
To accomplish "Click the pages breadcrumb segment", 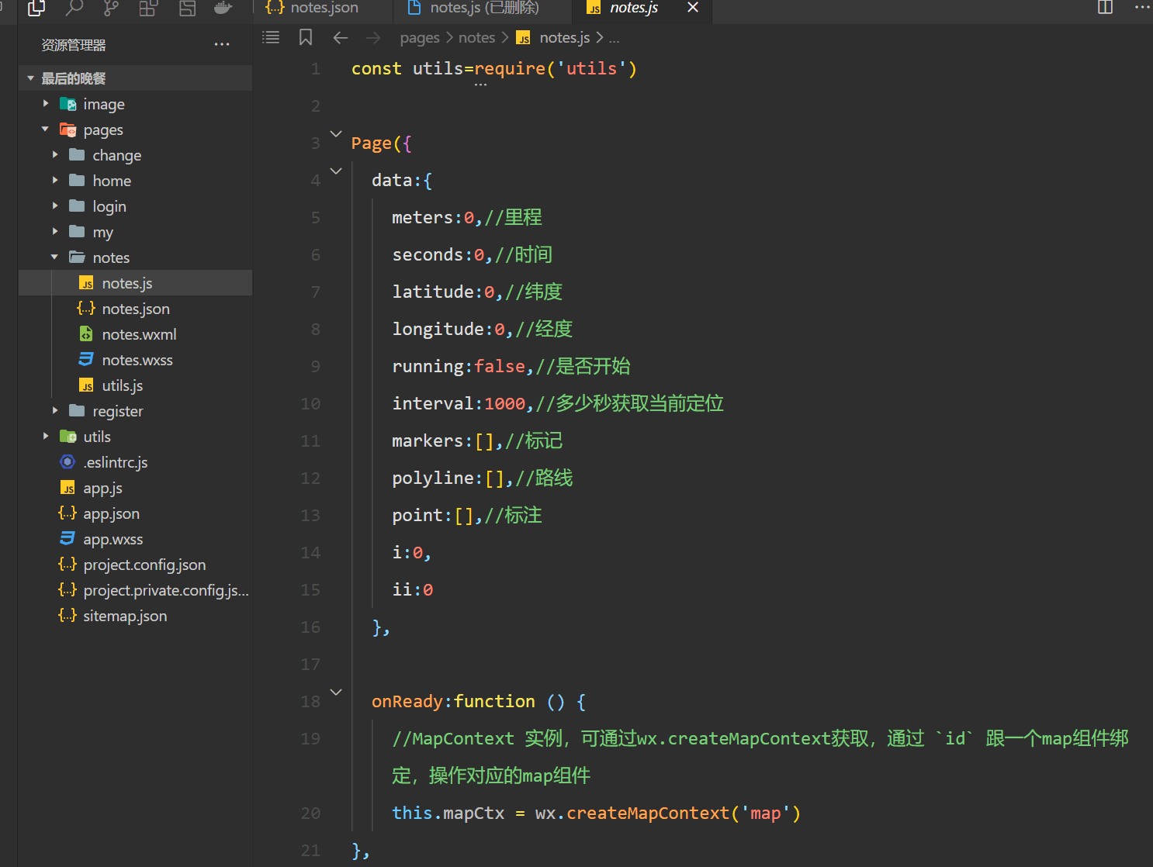I will pos(420,38).
